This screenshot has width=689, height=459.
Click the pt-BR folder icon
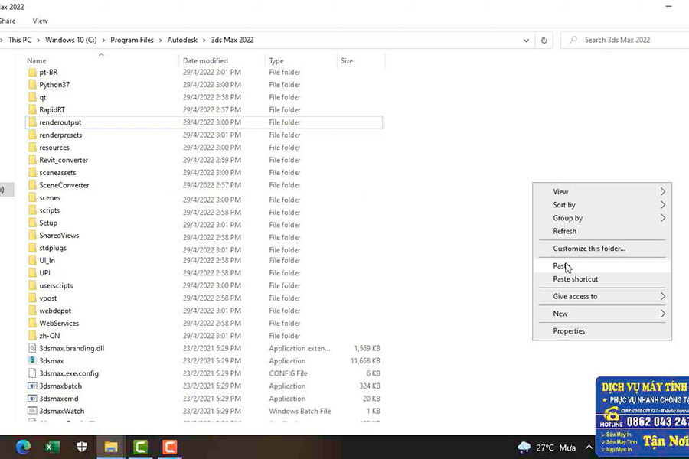[32, 72]
